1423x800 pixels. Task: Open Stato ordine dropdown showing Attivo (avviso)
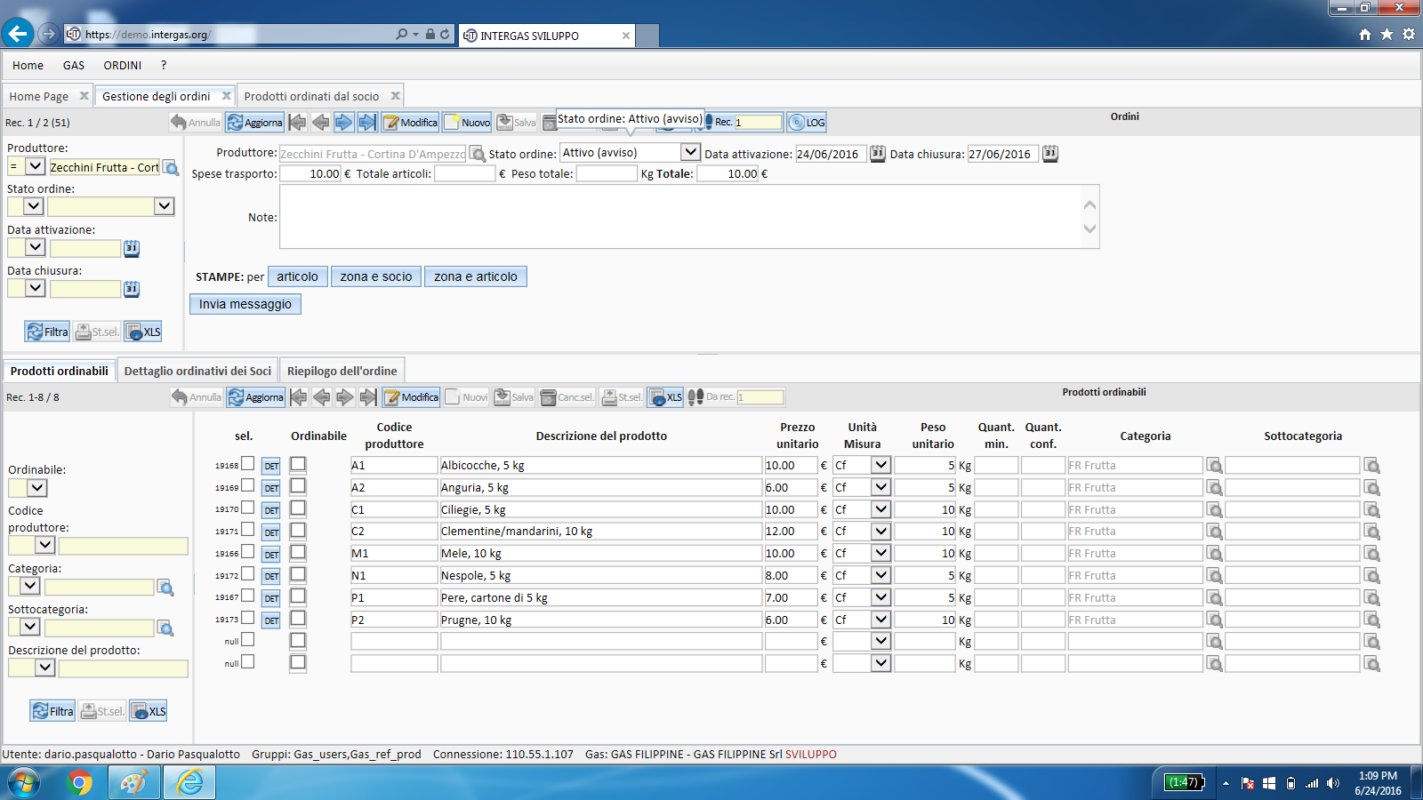click(690, 152)
